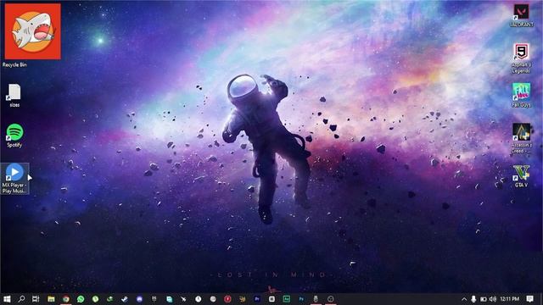Open File Explorer from the taskbar
543x305 pixels.
pyautogui.click(x=51, y=299)
